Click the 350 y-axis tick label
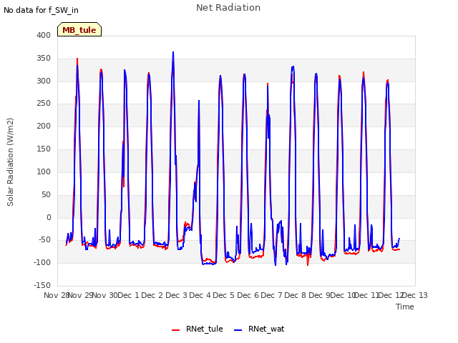The height and width of the screenshot is (343, 458). pos(44,58)
